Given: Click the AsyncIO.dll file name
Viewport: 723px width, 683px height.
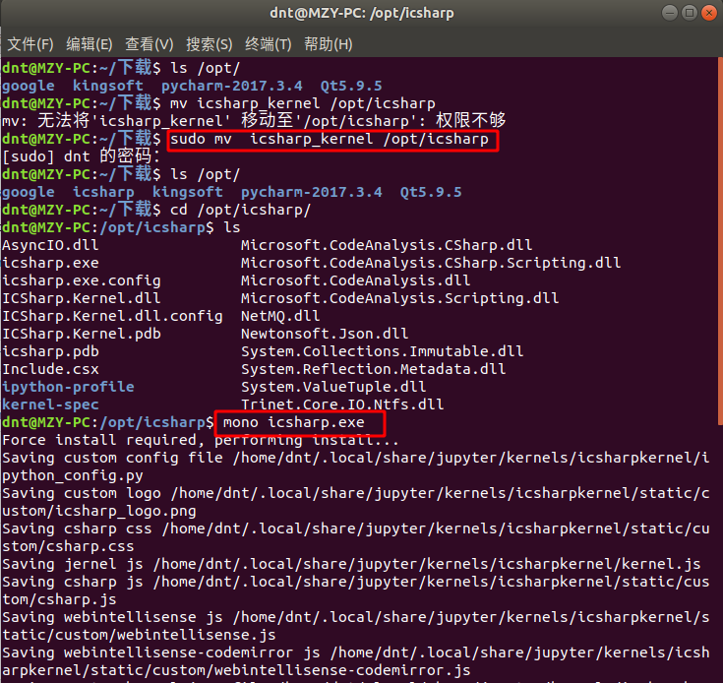Looking at the screenshot, I should click(x=50, y=245).
